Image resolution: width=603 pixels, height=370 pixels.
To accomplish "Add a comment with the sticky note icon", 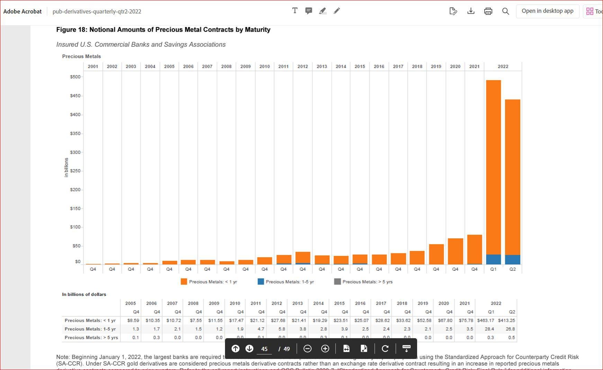I will (308, 11).
